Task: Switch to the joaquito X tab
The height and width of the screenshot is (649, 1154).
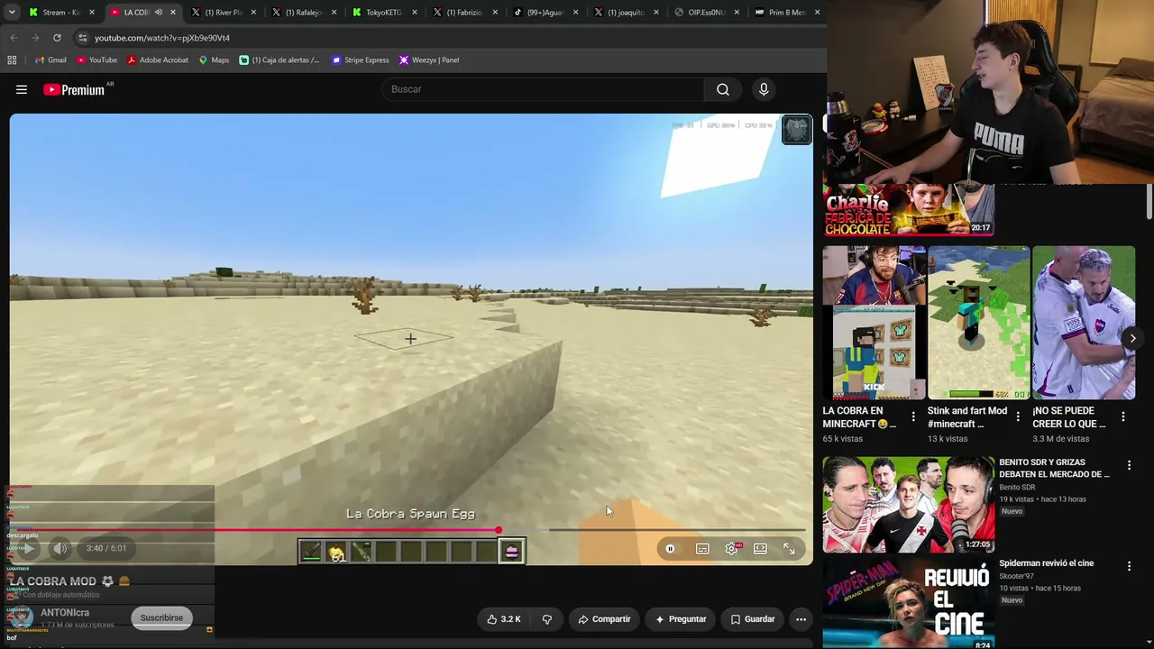Action: [627, 13]
